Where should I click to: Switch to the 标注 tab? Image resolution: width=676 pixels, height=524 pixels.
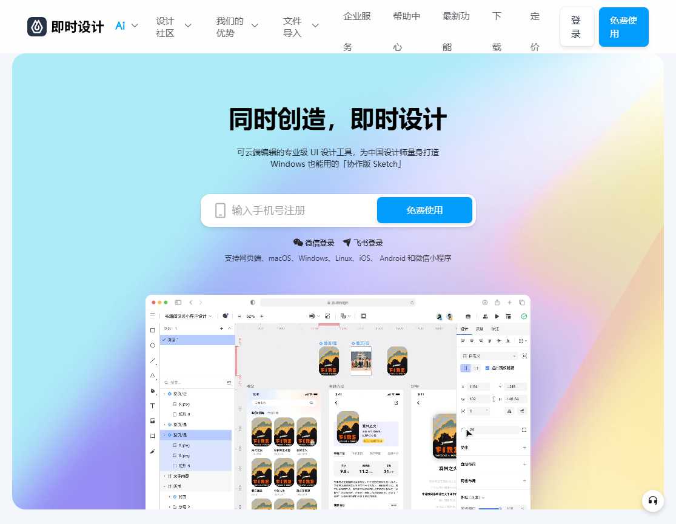point(495,329)
